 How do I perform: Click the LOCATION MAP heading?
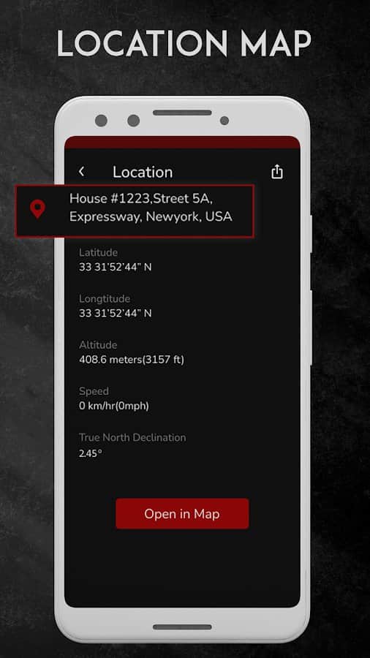pos(184,44)
